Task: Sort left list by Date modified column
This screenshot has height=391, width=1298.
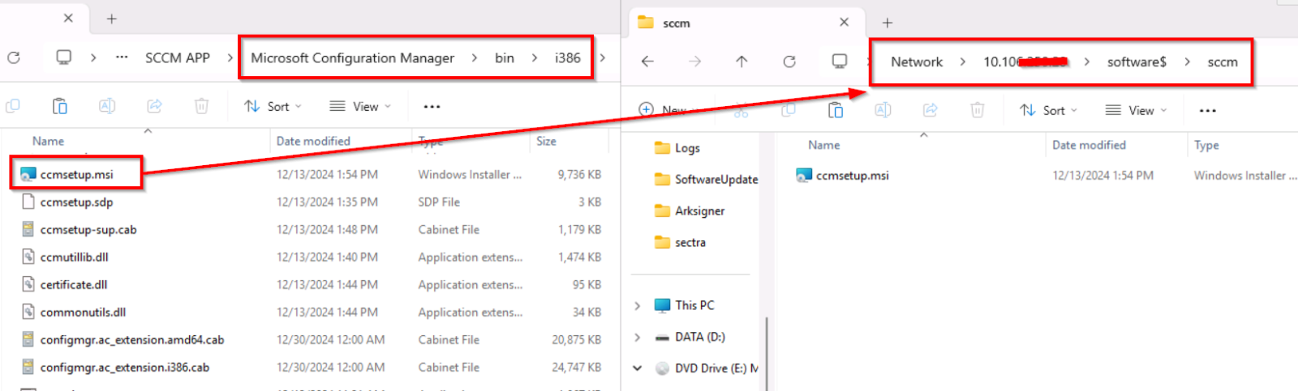Action: coord(313,141)
